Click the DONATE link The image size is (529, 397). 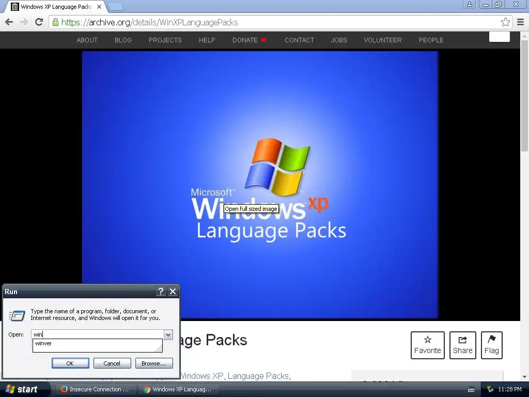point(249,40)
